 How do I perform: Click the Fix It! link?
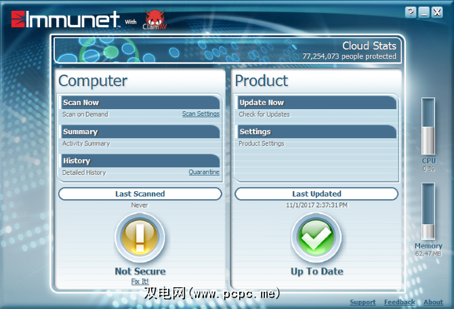tap(140, 281)
